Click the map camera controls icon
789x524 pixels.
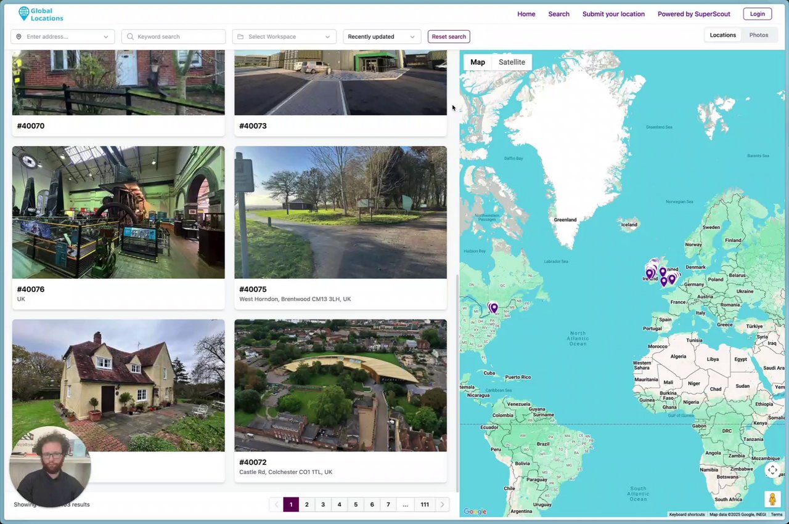click(772, 470)
